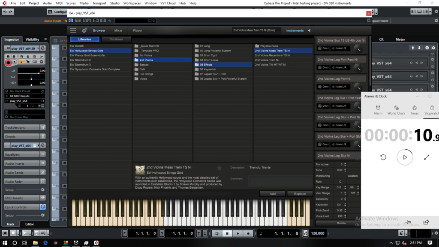Open the Project menu
The width and height of the screenshot is (439, 247).
(x=34, y=3)
